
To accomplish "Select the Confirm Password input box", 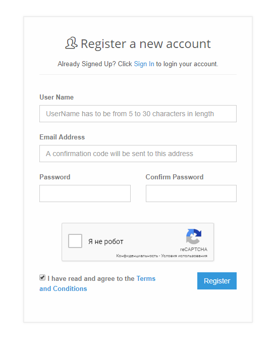I will point(191,193).
